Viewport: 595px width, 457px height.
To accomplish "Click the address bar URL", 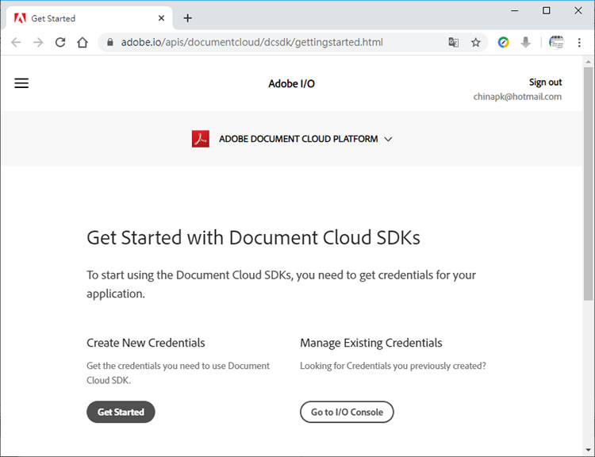I will (252, 42).
